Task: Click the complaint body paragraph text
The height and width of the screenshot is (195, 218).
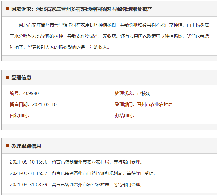Action: click(109, 36)
